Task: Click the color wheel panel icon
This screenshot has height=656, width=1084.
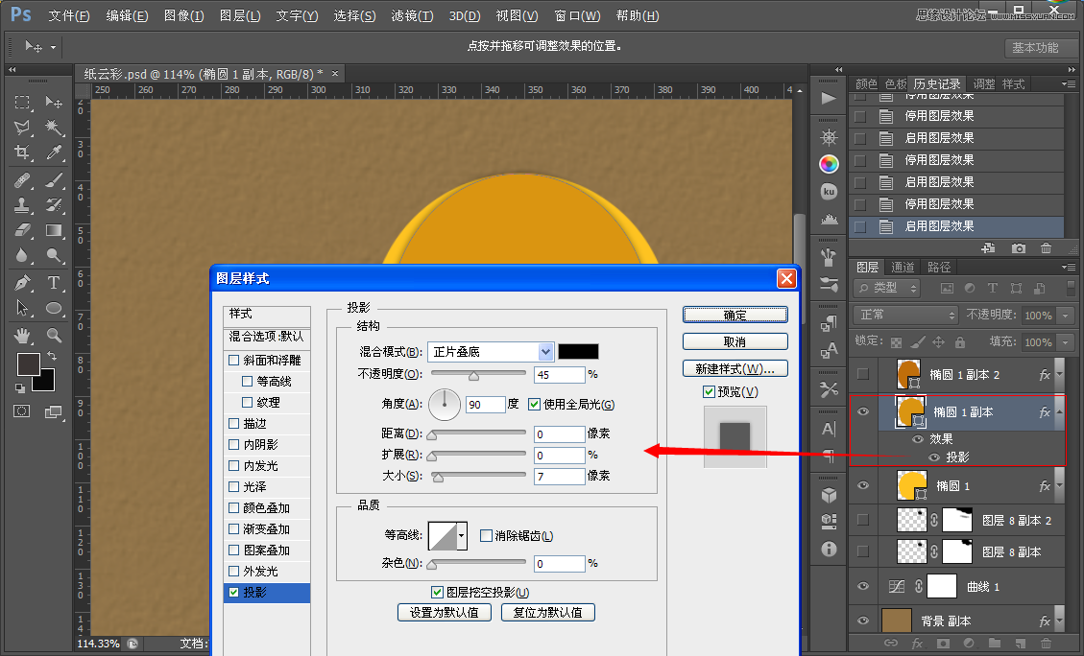Action: (x=829, y=164)
